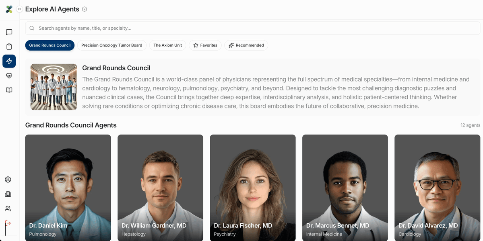Open the chat messages panel in sidebar
Screen dimensions: 483x241
(x=9, y=32)
